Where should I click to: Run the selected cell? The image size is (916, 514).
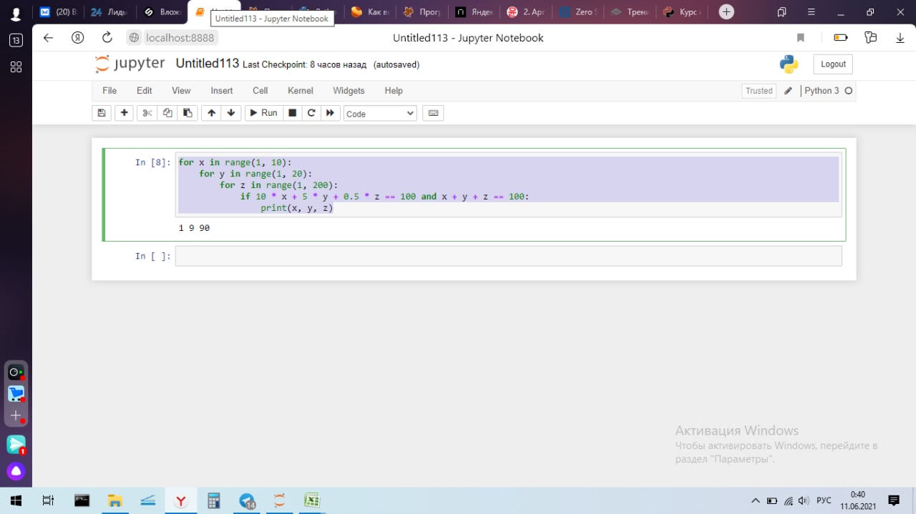click(263, 113)
